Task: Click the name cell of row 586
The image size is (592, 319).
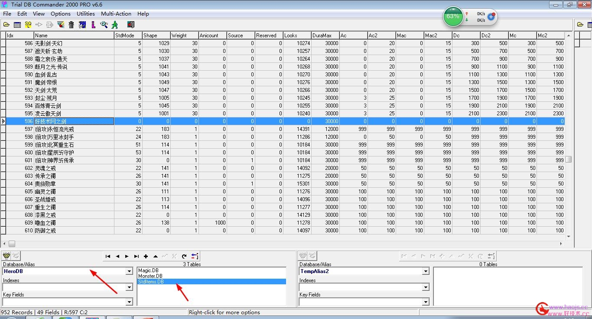Action: (74, 43)
